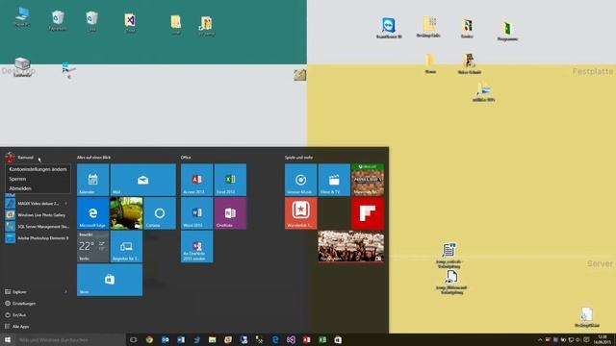Open Task View in the taskbar
The image size is (616, 346).
point(133,339)
